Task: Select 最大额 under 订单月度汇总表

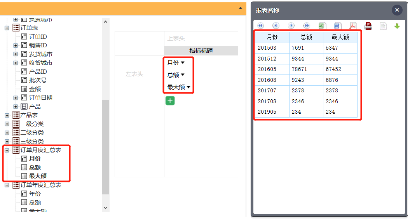Action: (38, 176)
